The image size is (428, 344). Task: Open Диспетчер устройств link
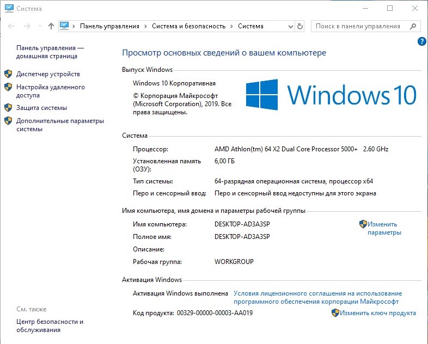48,74
